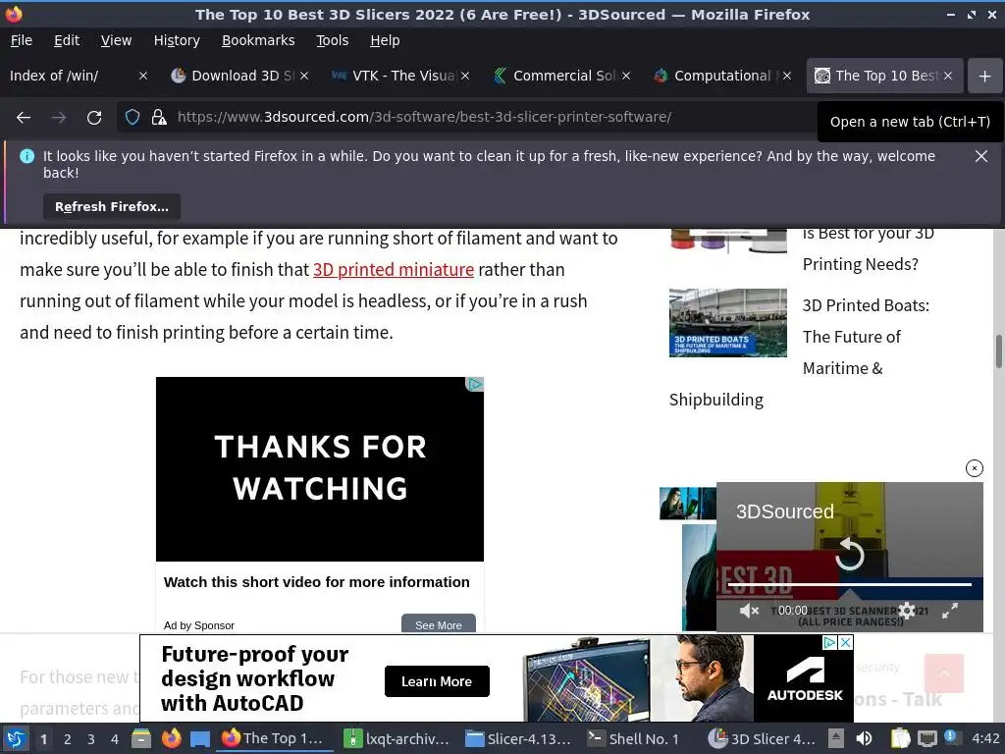1005x754 pixels.
Task: Click AdChoices icon on video ad
Action: click(x=474, y=384)
